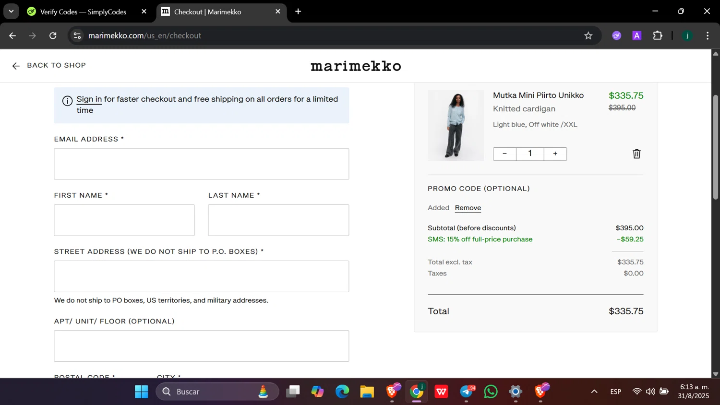Open Chrome's three-dot menu
The width and height of the screenshot is (720, 405).
tap(708, 36)
